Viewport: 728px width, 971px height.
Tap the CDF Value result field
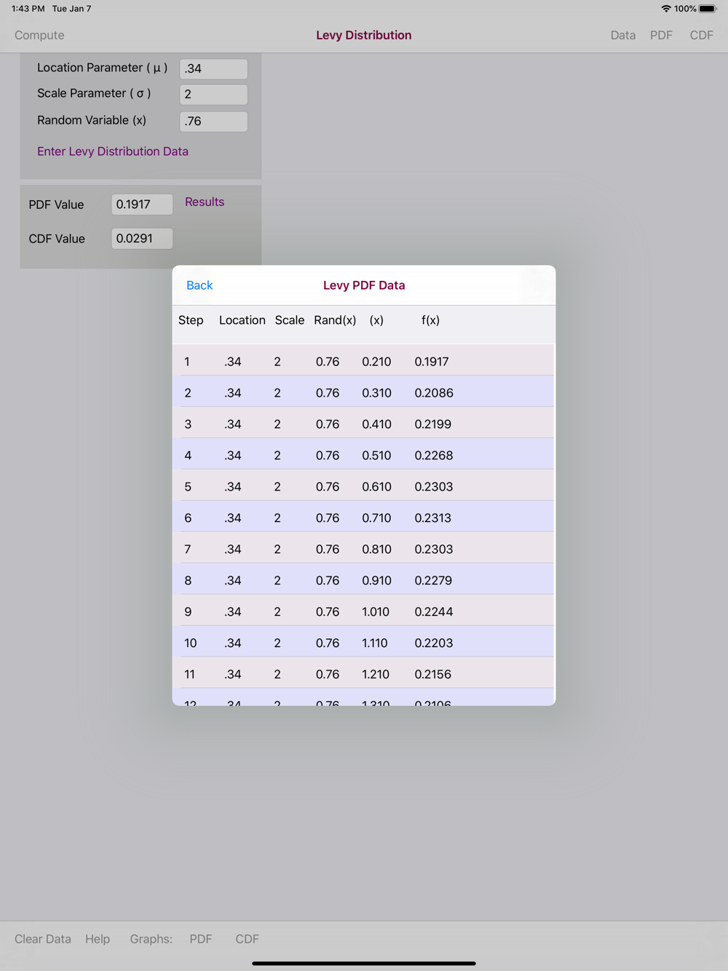[142, 239]
